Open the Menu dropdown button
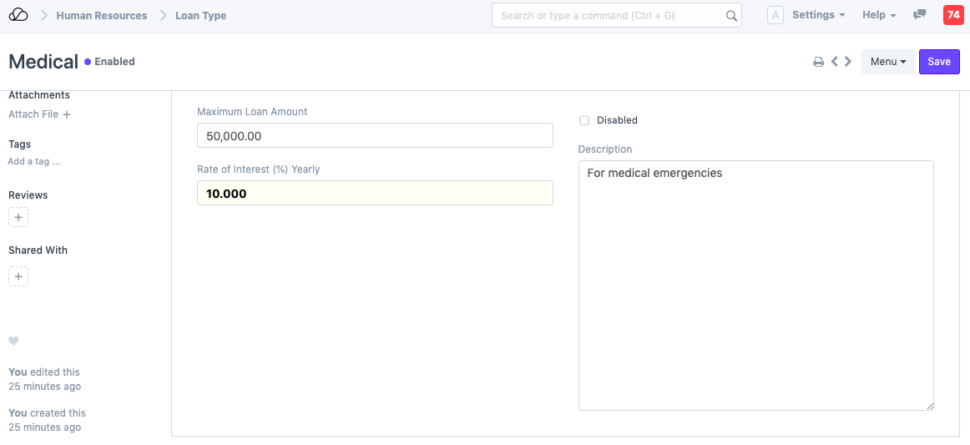Viewport: 970px width, 445px height. (888, 62)
